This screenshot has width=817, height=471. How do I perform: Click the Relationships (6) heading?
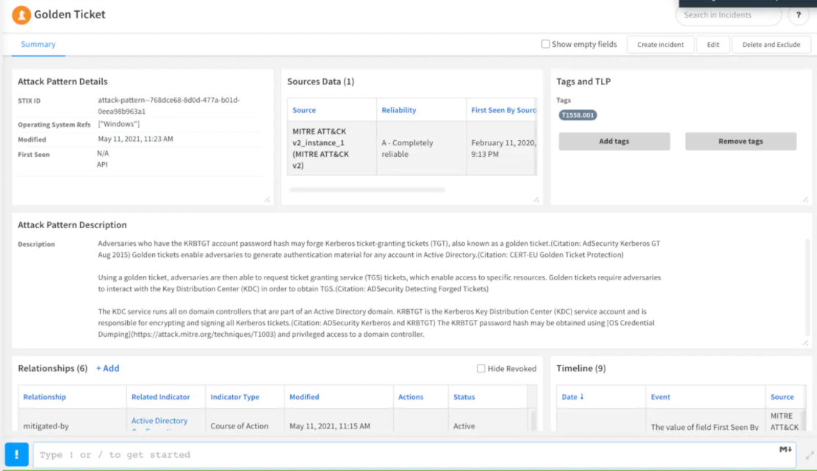(53, 368)
